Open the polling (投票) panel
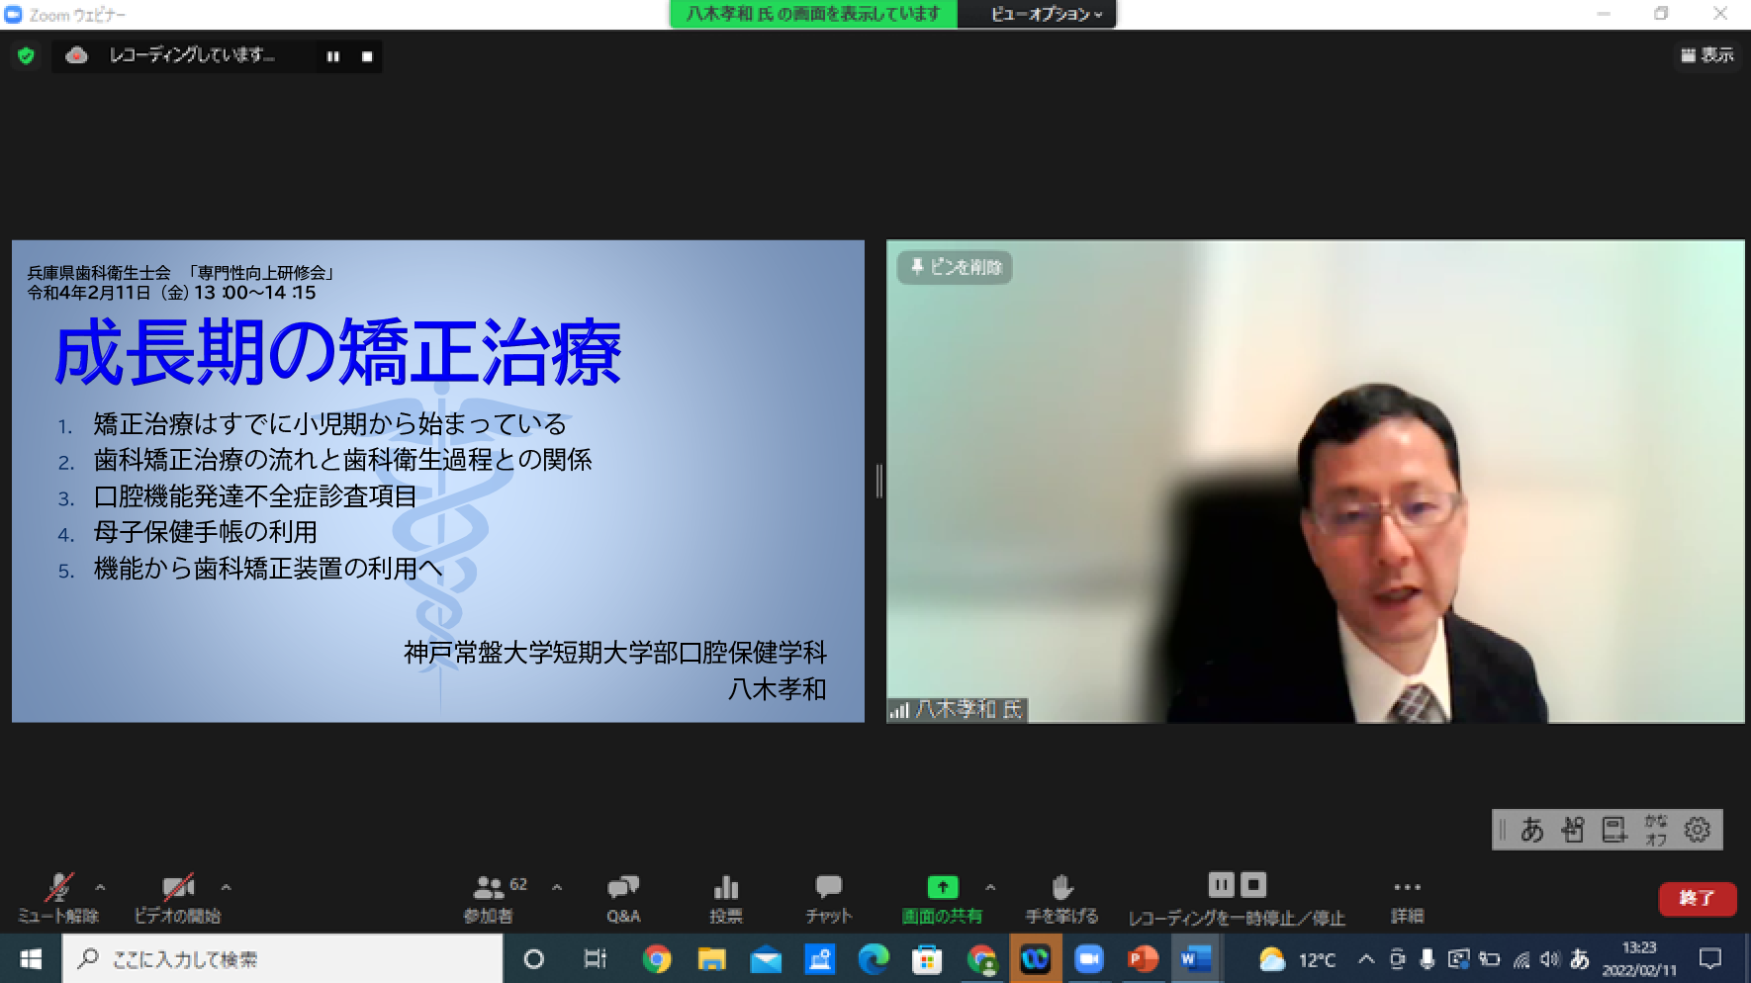The width and height of the screenshot is (1751, 983). click(x=726, y=898)
